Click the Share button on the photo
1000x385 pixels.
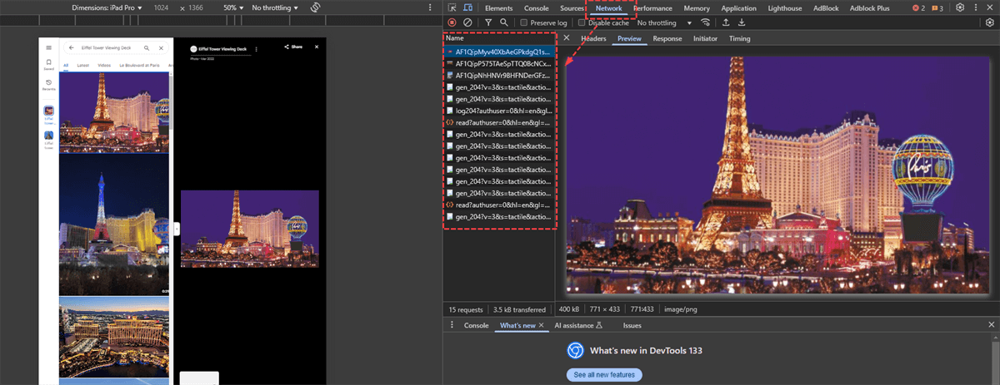pos(292,47)
